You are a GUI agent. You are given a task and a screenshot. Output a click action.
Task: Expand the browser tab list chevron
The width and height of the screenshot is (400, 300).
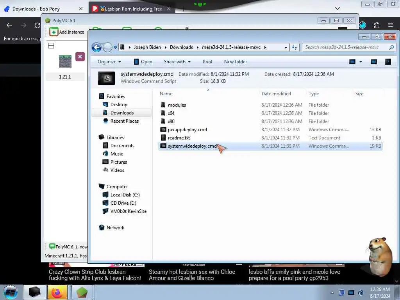(x=337, y=9)
